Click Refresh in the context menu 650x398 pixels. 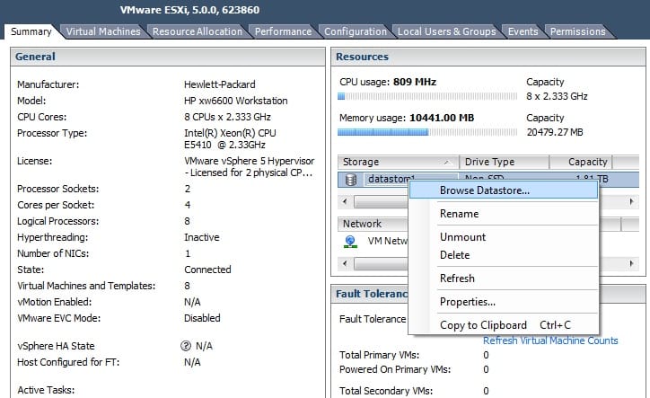504,279
